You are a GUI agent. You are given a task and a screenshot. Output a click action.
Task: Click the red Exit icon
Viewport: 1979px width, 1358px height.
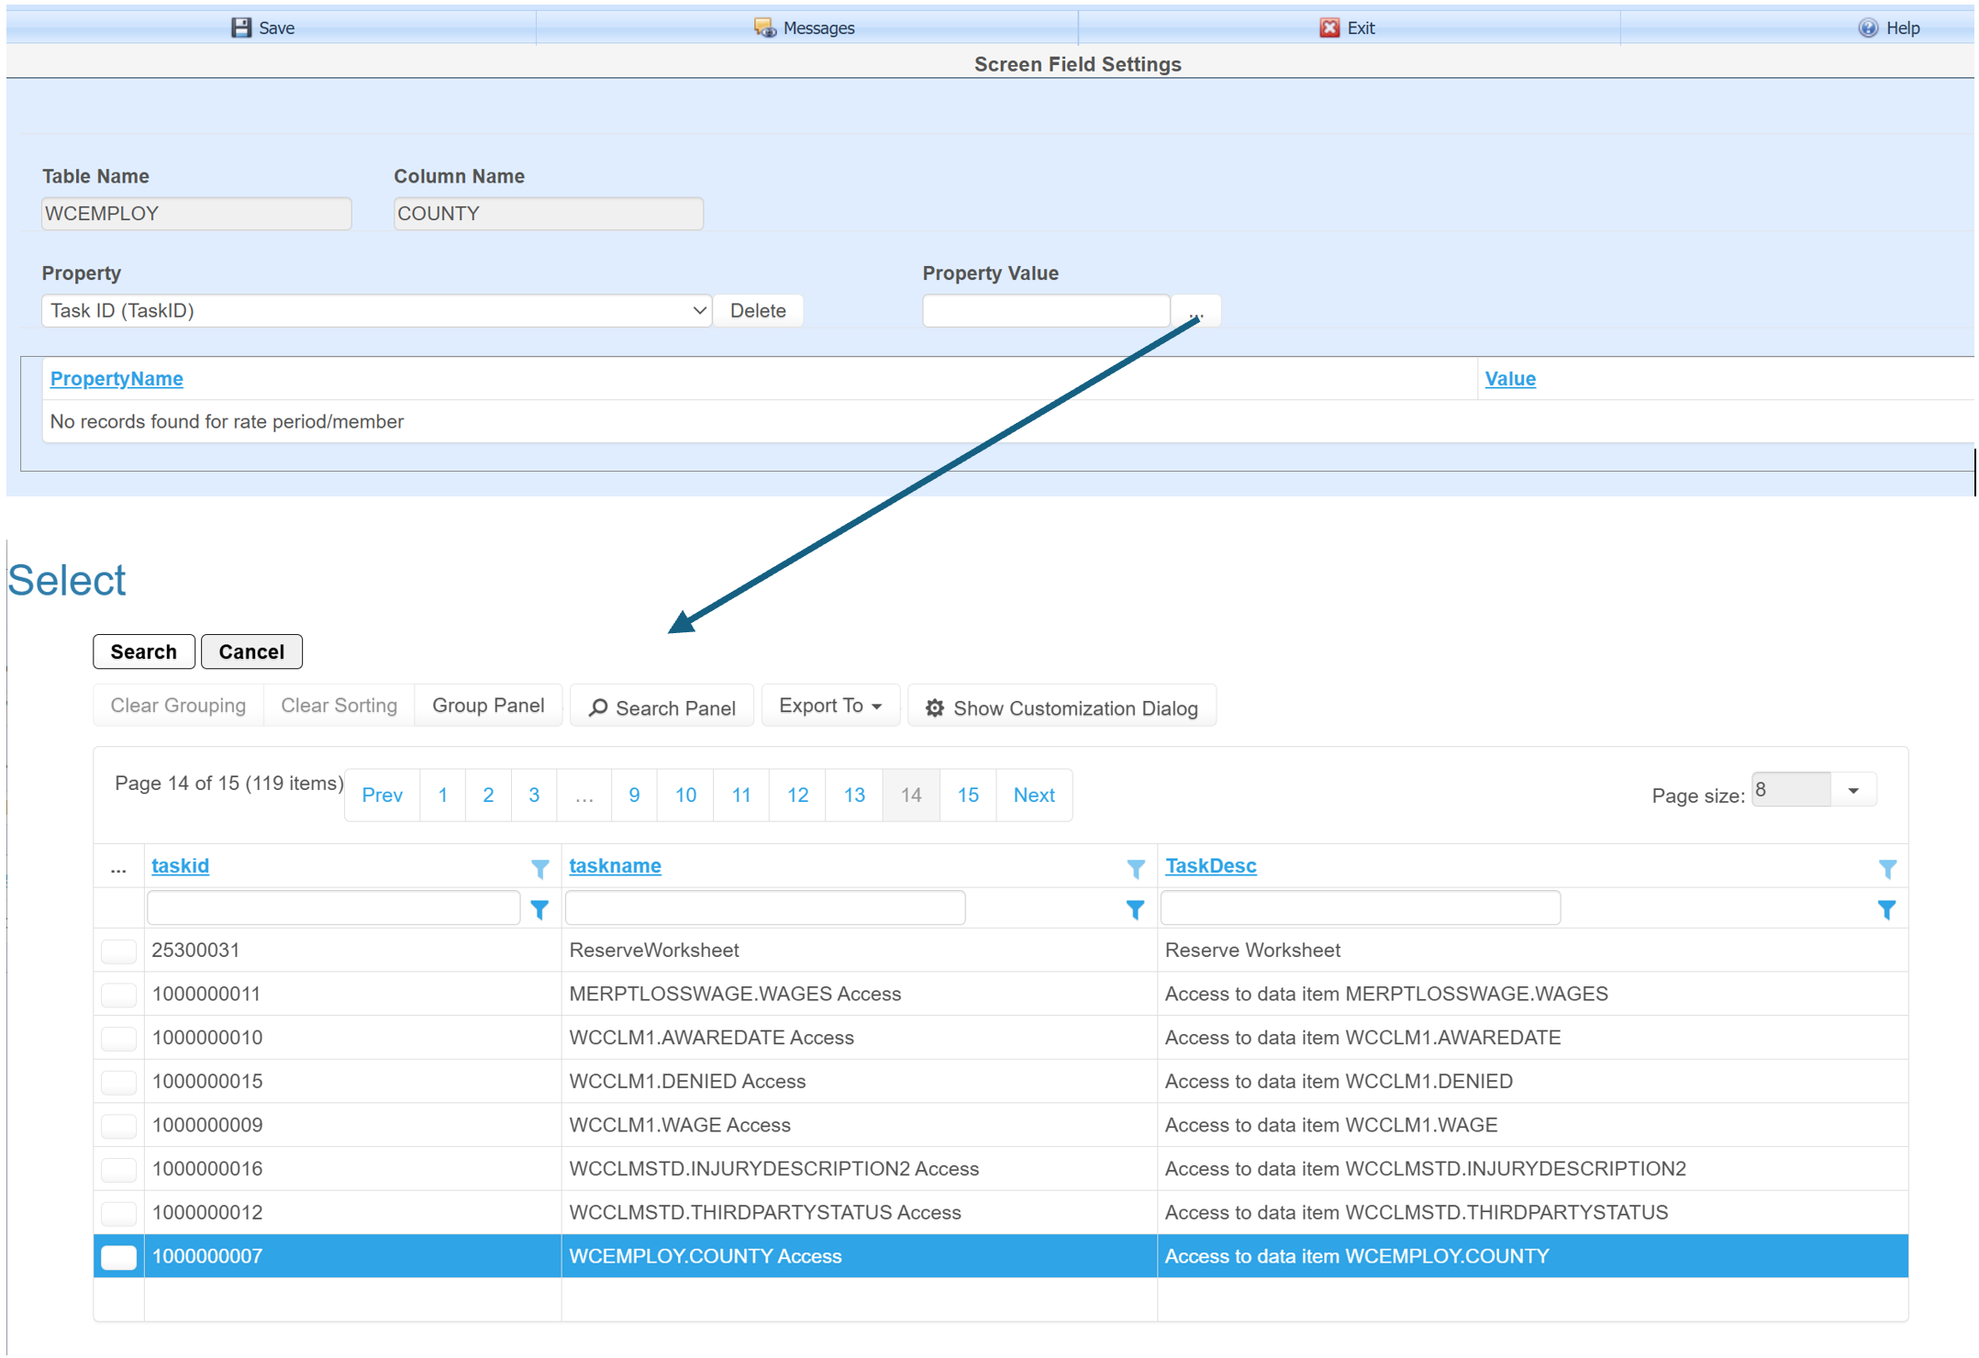pyautogui.click(x=1329, y=28)
